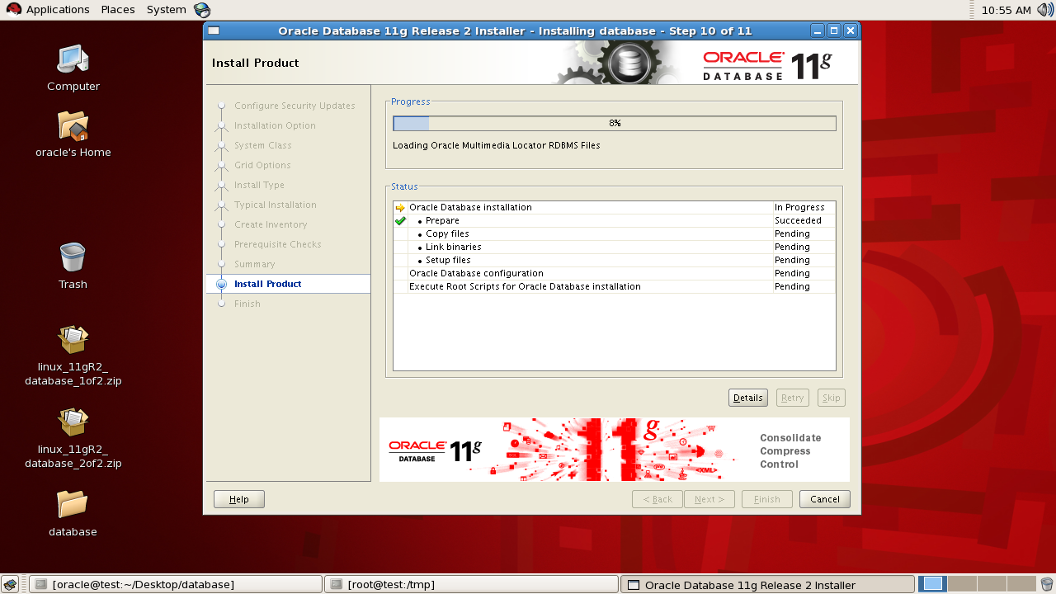
Task: Open the Places menu
Action: pyautogui.click(x=118, y=10)
